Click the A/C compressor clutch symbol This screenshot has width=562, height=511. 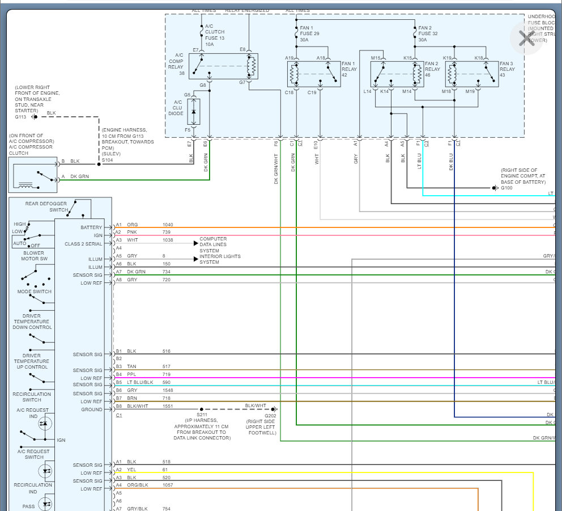(33, 175)
